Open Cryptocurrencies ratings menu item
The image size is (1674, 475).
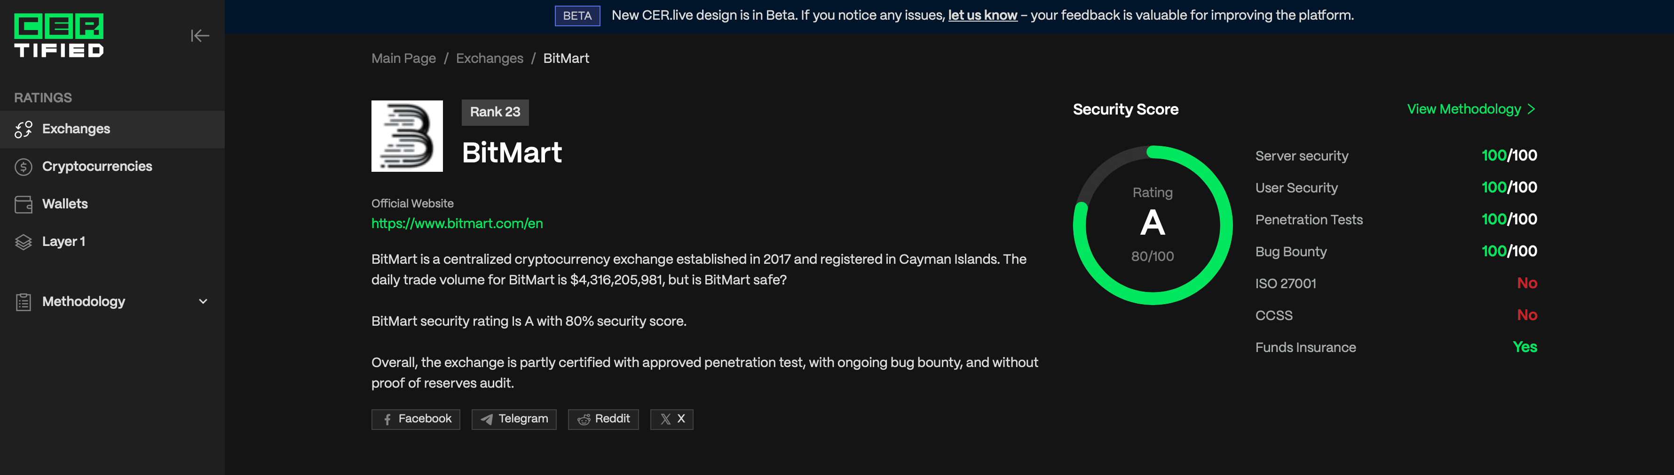pyautogui.click(x=97, y=167)
